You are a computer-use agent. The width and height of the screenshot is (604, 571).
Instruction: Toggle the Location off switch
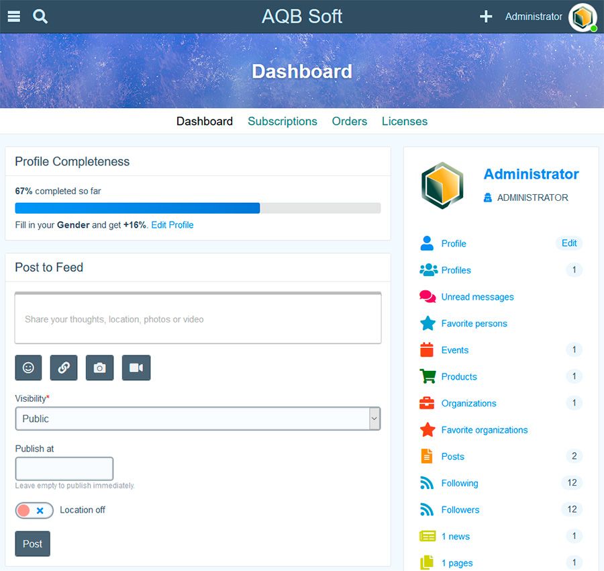tap(34, 511)
